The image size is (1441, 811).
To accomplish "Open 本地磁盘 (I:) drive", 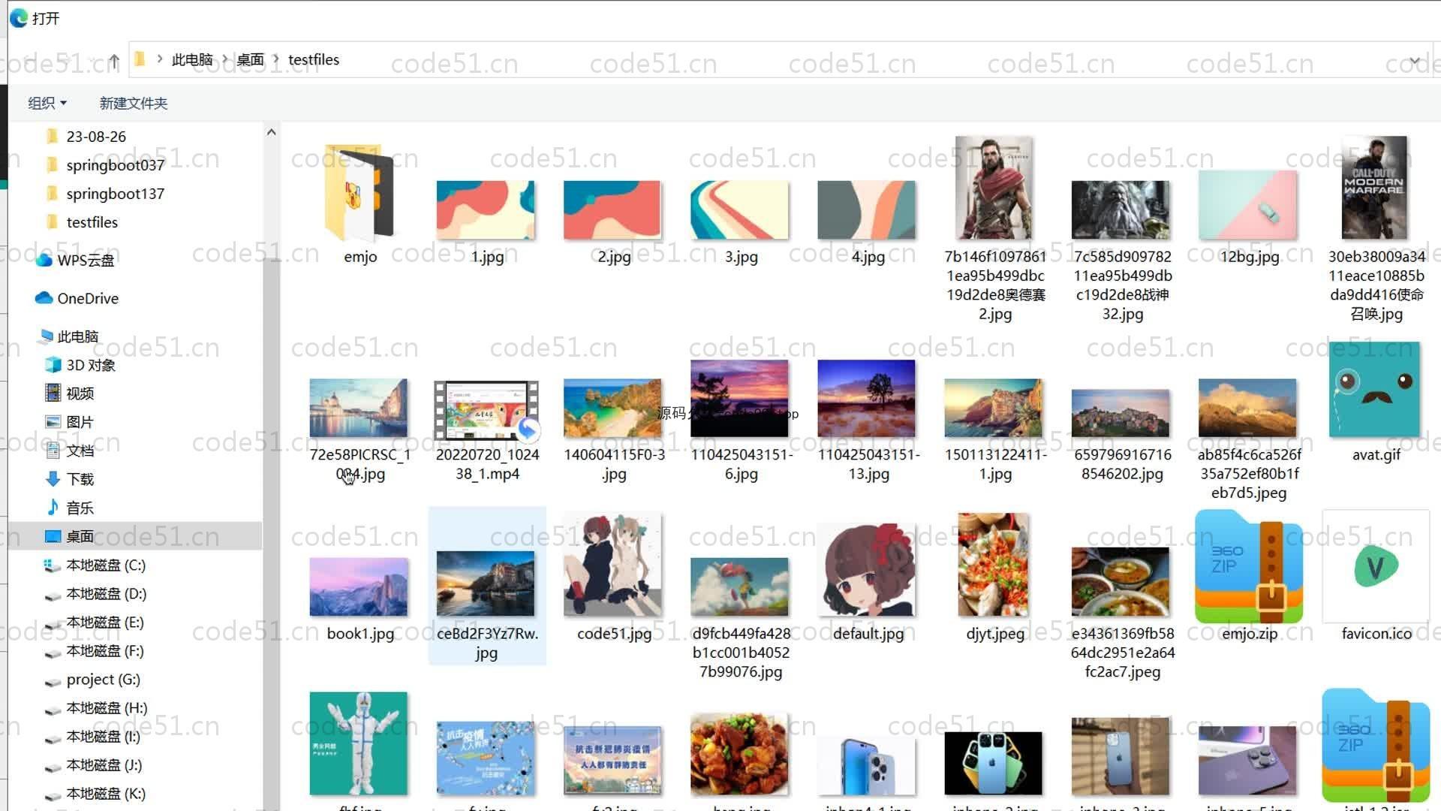I will coord(104,736).
